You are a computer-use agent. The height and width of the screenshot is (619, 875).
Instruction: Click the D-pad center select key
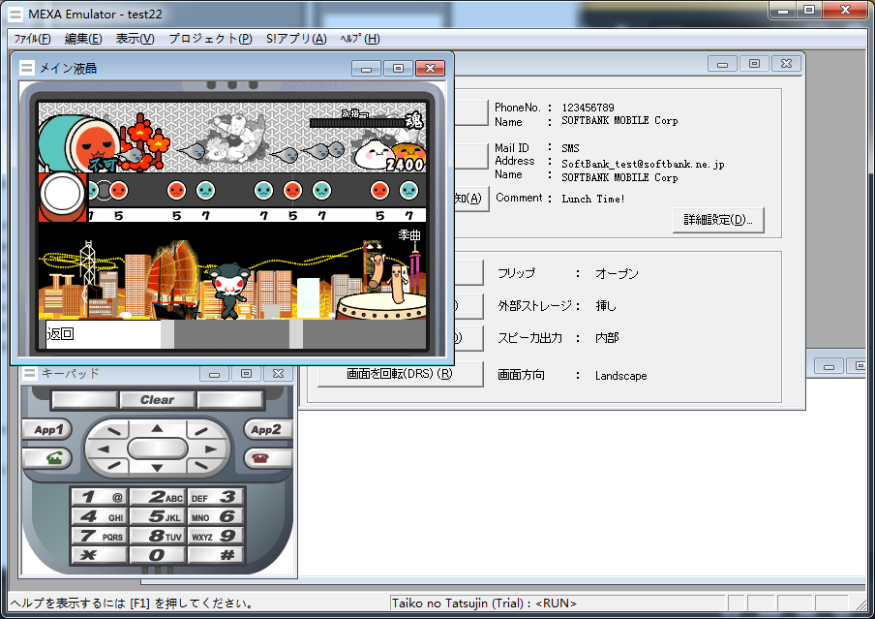[x=158, y=449]
